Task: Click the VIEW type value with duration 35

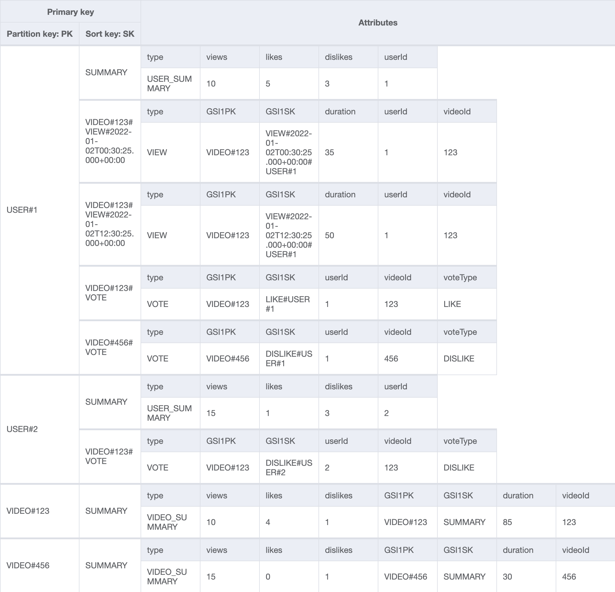Action: [171, 152]
